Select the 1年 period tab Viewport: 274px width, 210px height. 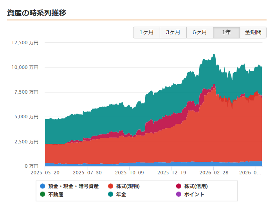(x=226, y=33)
